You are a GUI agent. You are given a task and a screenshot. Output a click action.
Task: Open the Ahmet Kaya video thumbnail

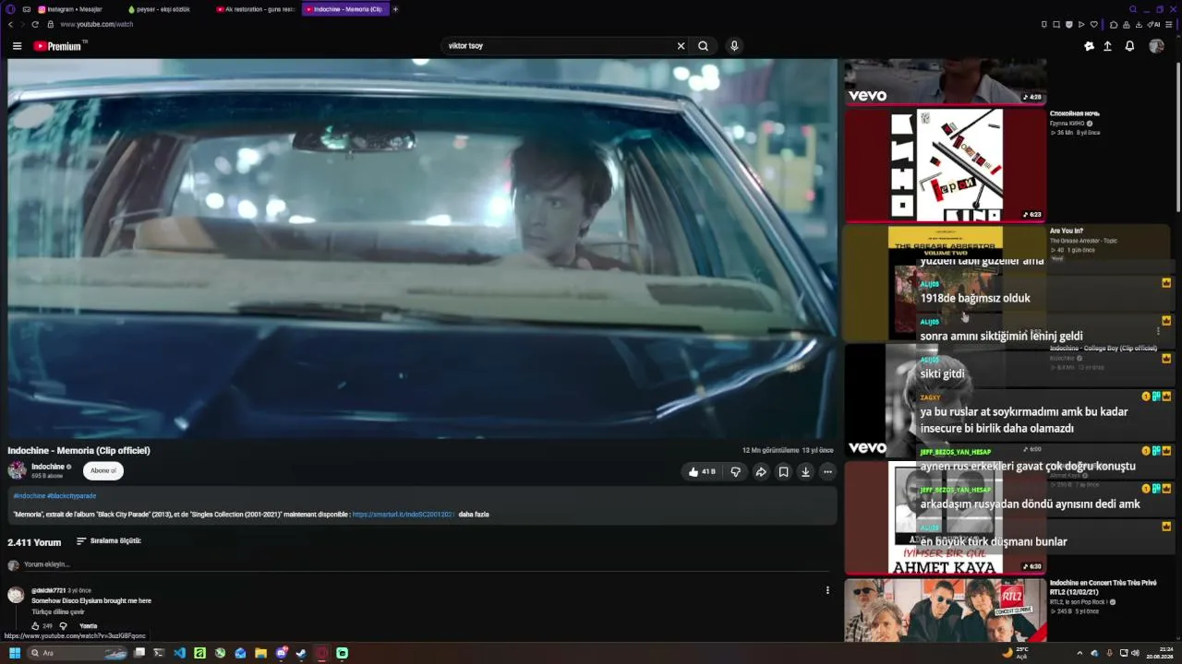click(x=945, y=517)
